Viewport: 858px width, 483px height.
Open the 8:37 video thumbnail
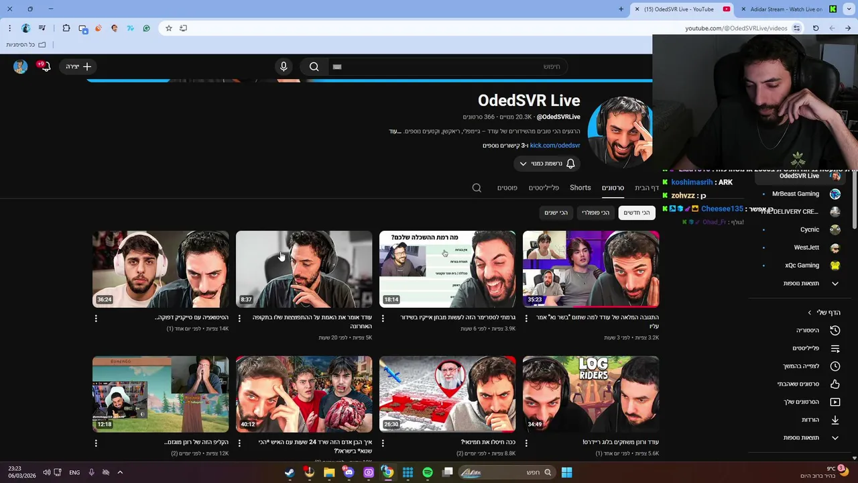coord(304,269)
